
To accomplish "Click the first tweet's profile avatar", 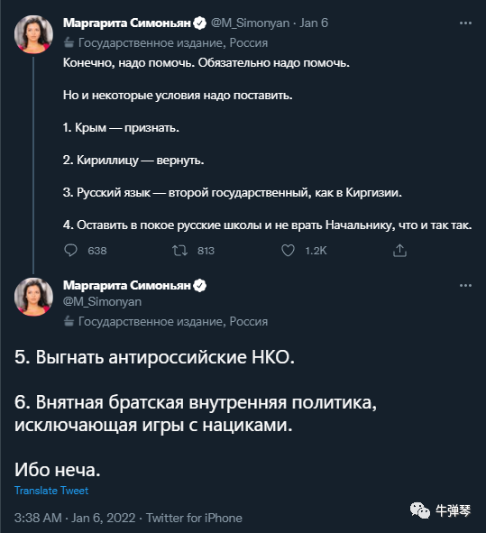I will (x=33, y=34).
